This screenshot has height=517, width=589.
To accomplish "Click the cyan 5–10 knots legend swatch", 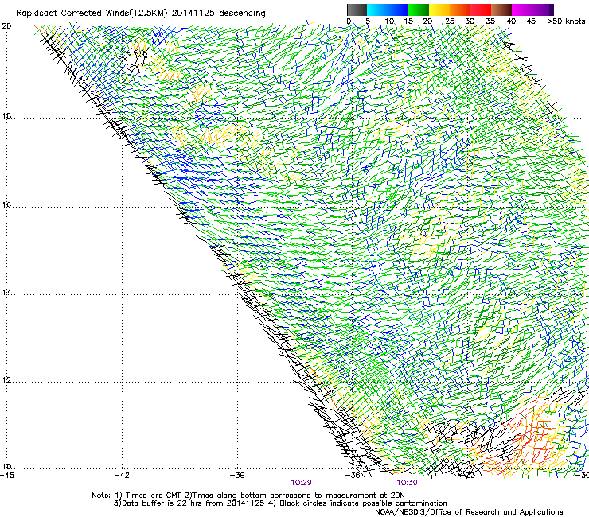I will (377, 10).
